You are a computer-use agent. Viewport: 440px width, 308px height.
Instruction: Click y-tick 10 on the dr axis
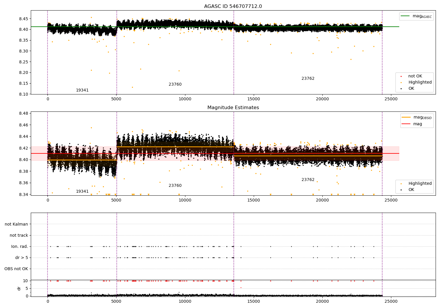point(26,281)
